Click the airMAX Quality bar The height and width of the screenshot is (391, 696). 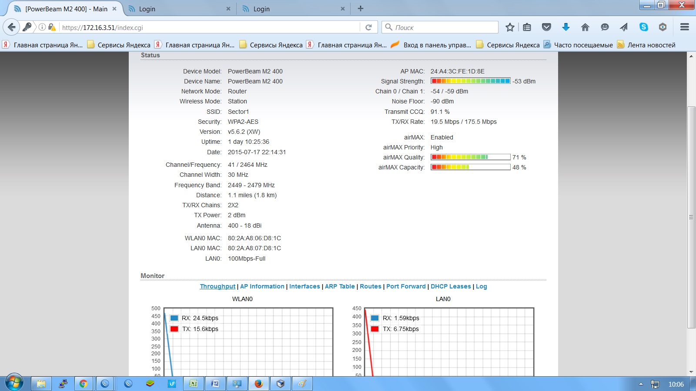(470, 157)
